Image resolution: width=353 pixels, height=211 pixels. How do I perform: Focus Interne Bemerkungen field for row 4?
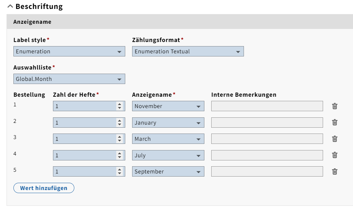[x=267, y=155]
